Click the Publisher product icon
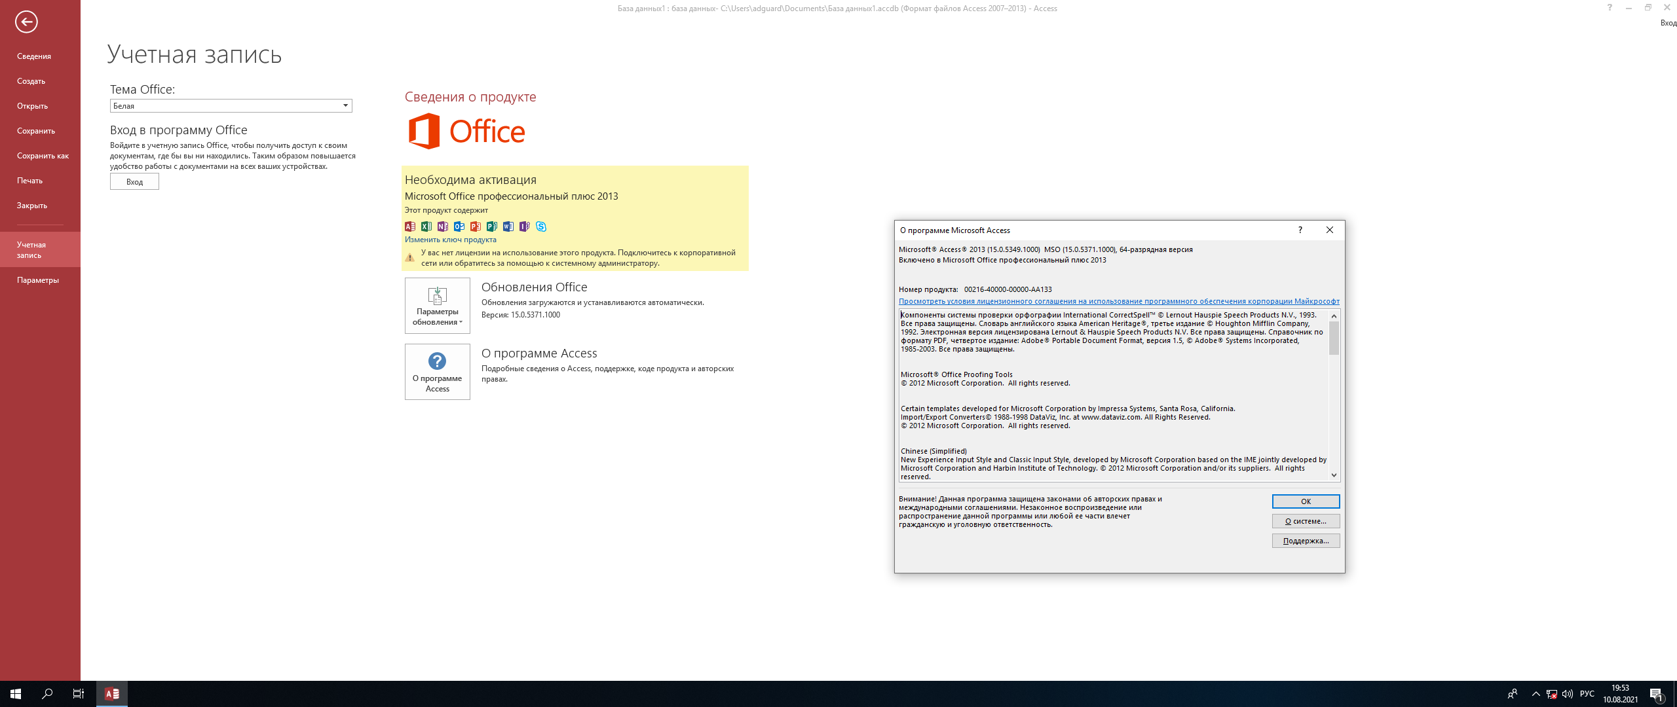 [x=492, y=227]
